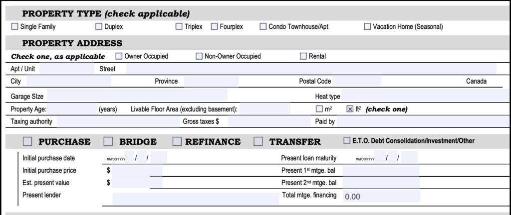Enable the Fourplex option
The height and width of the screenshot is (215, 511).
coord(215,27)
